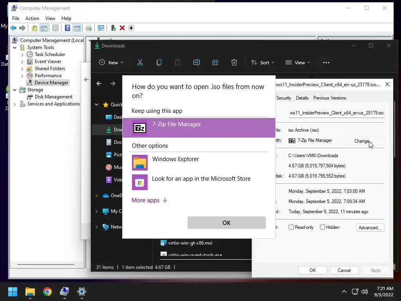Click the down-arrow Disable device icon

[x=131, y=28]
